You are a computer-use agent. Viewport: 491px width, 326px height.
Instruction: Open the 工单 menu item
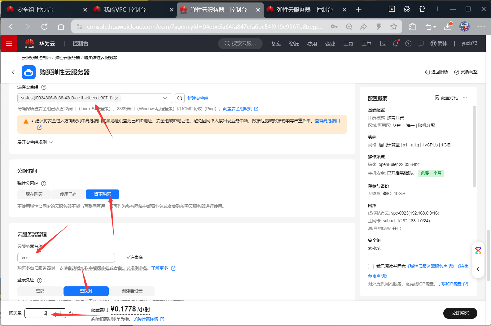(x=366, y=44)
